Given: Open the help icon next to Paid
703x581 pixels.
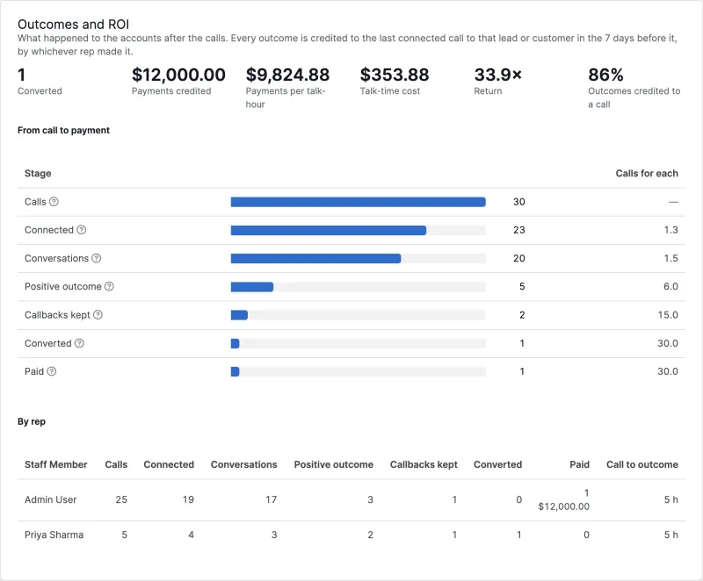Looking at the screenshot, I should [x=52, y=371].
